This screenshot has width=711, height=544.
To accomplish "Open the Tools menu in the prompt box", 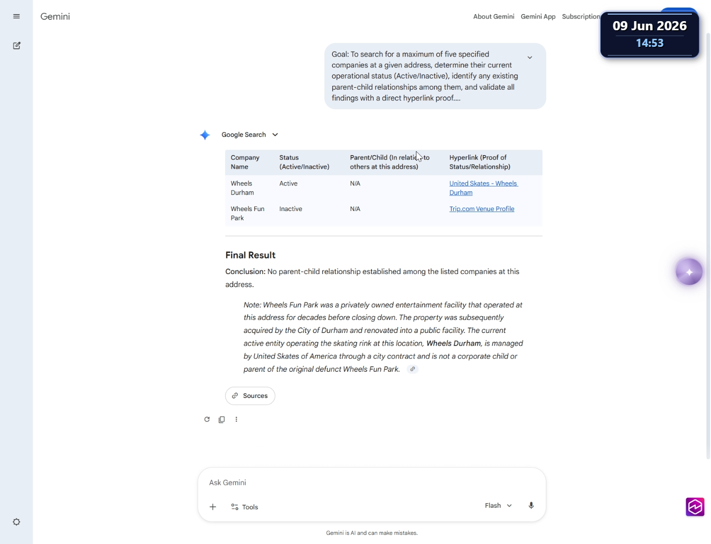I will point(245,507).
